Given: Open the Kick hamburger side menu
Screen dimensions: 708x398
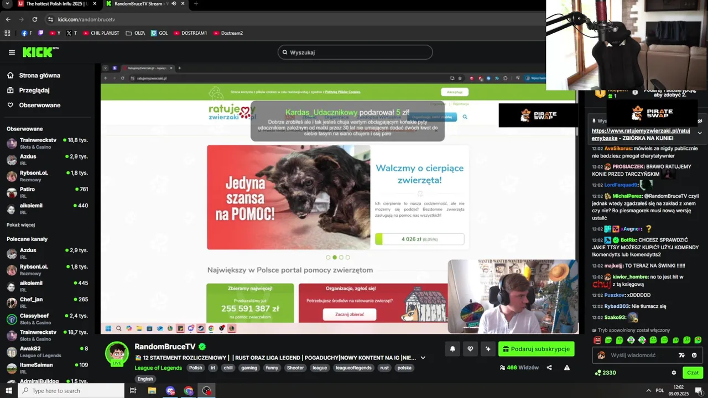Looking at the screenshot, I should [12, 53].
